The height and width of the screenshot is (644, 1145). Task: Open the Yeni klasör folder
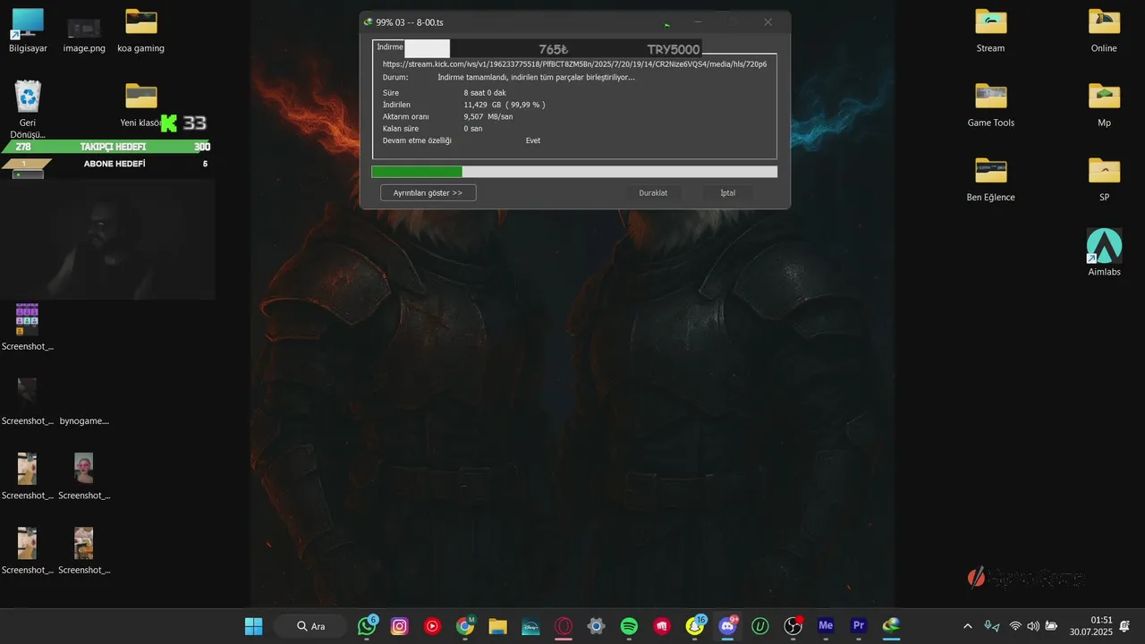[x=140, y=105]
